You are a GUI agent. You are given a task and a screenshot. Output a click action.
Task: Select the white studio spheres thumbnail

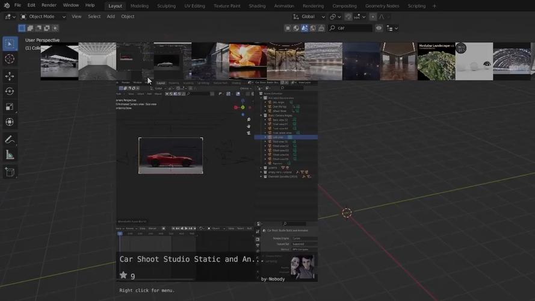tap(474, 61)
